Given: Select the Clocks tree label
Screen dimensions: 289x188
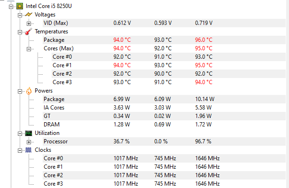Looking at the screenshot, I should pos(43,150).
